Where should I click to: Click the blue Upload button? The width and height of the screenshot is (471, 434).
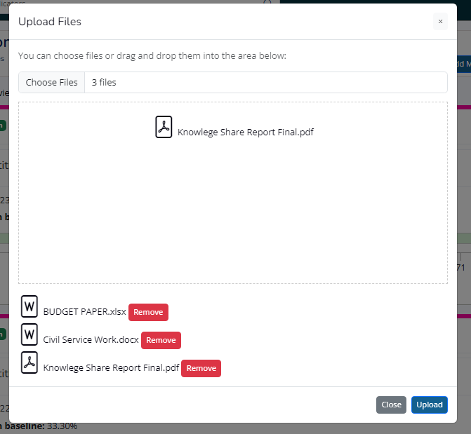430,405
